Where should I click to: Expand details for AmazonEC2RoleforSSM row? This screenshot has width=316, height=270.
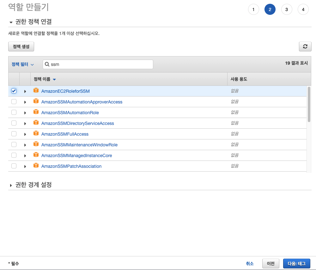point(25,91)
